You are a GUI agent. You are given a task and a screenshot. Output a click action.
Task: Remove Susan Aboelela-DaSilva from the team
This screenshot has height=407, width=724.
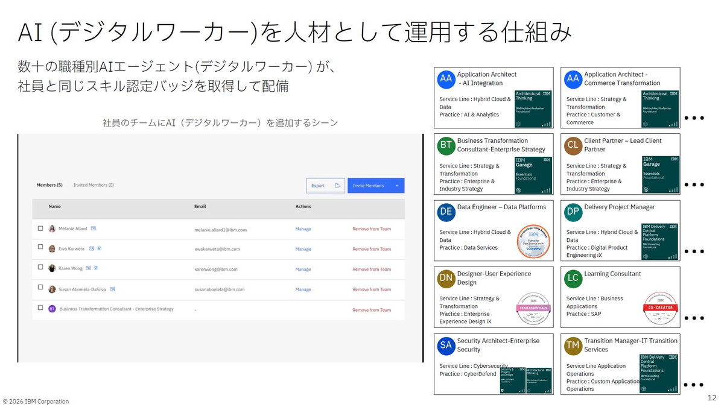point(372,289)
